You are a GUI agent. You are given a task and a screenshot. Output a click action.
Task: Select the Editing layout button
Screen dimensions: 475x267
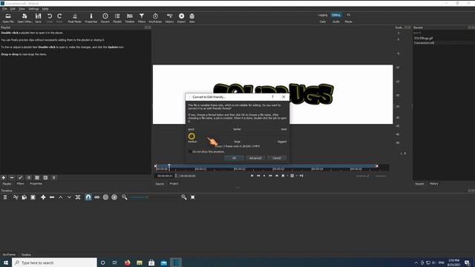point(336,15)
